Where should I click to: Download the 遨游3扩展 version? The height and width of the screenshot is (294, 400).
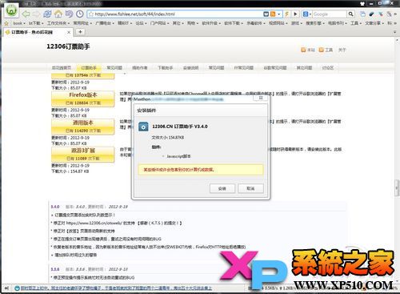[x=83, y=154]
